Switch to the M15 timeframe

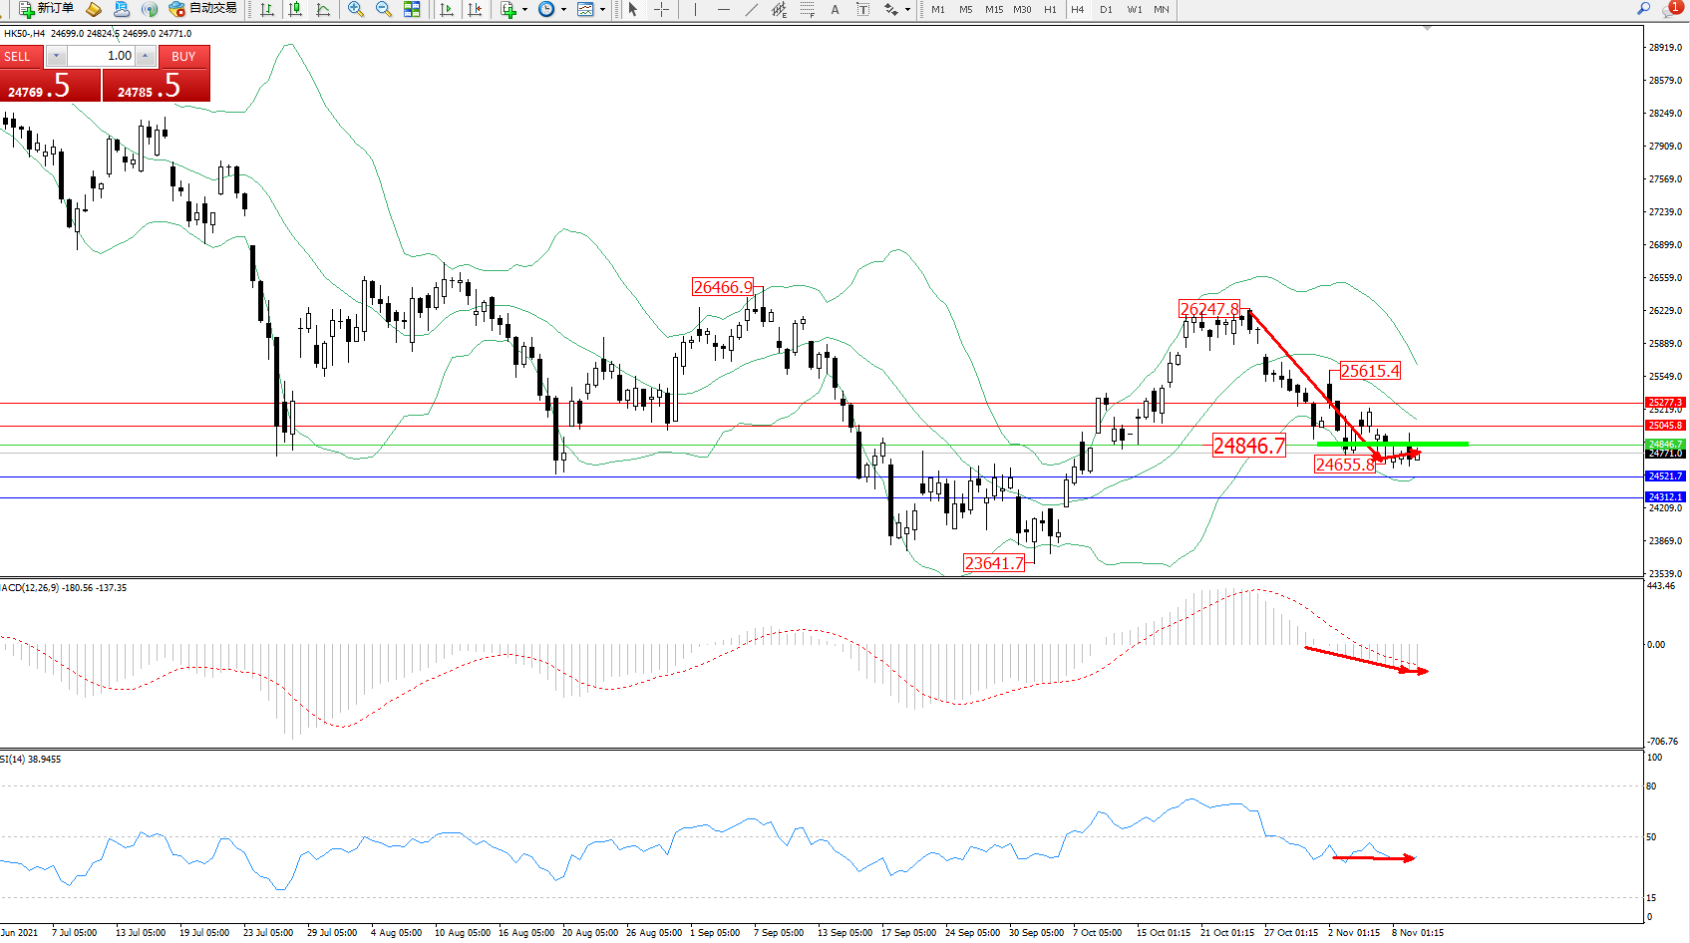coord(994,9)
